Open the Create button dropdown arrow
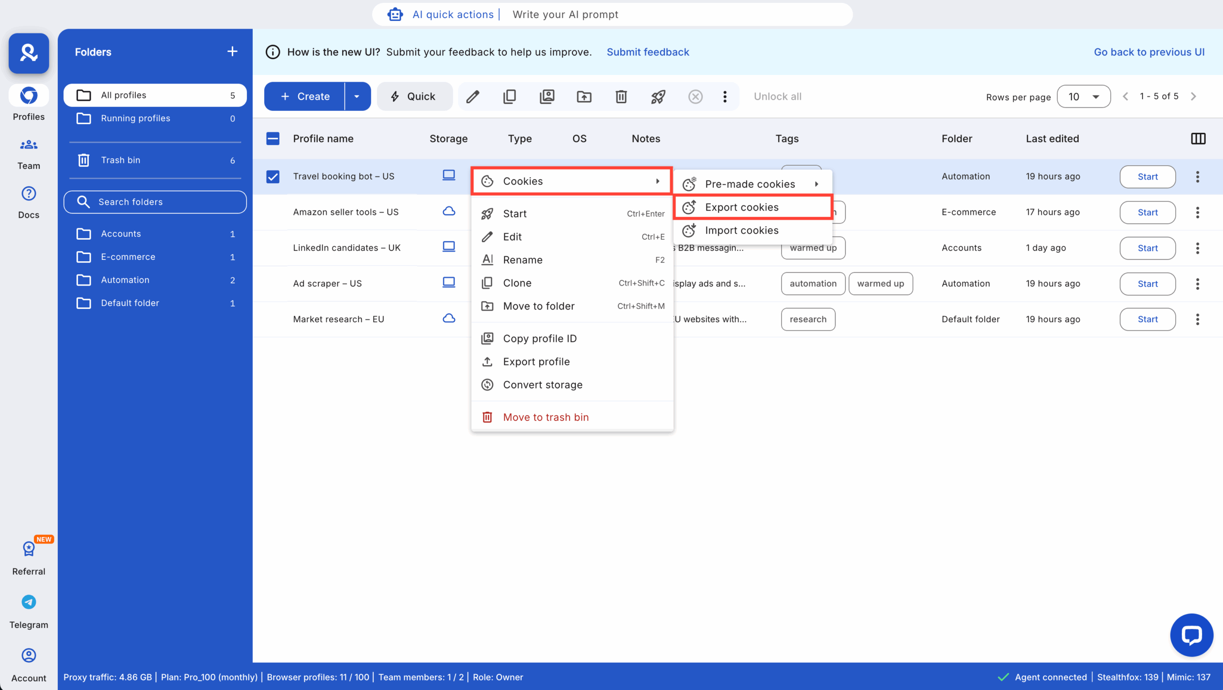Image resolution: width=1223 pixels, height=690 pixels. 356,96
